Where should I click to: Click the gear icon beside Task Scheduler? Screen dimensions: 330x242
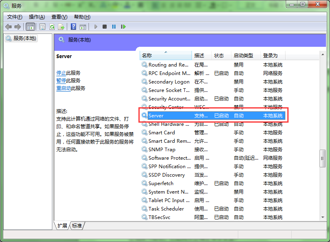pos(144,209)
